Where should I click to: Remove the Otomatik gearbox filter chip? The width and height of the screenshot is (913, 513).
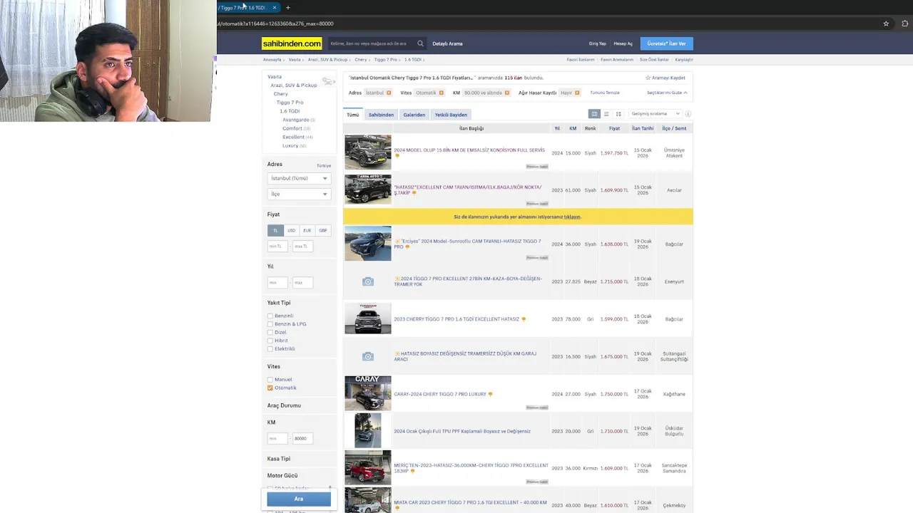441,93
